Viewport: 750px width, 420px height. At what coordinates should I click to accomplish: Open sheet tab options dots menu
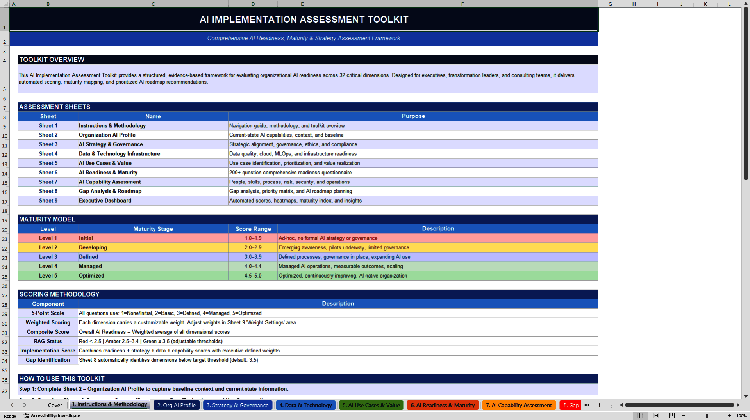(612, 405)
